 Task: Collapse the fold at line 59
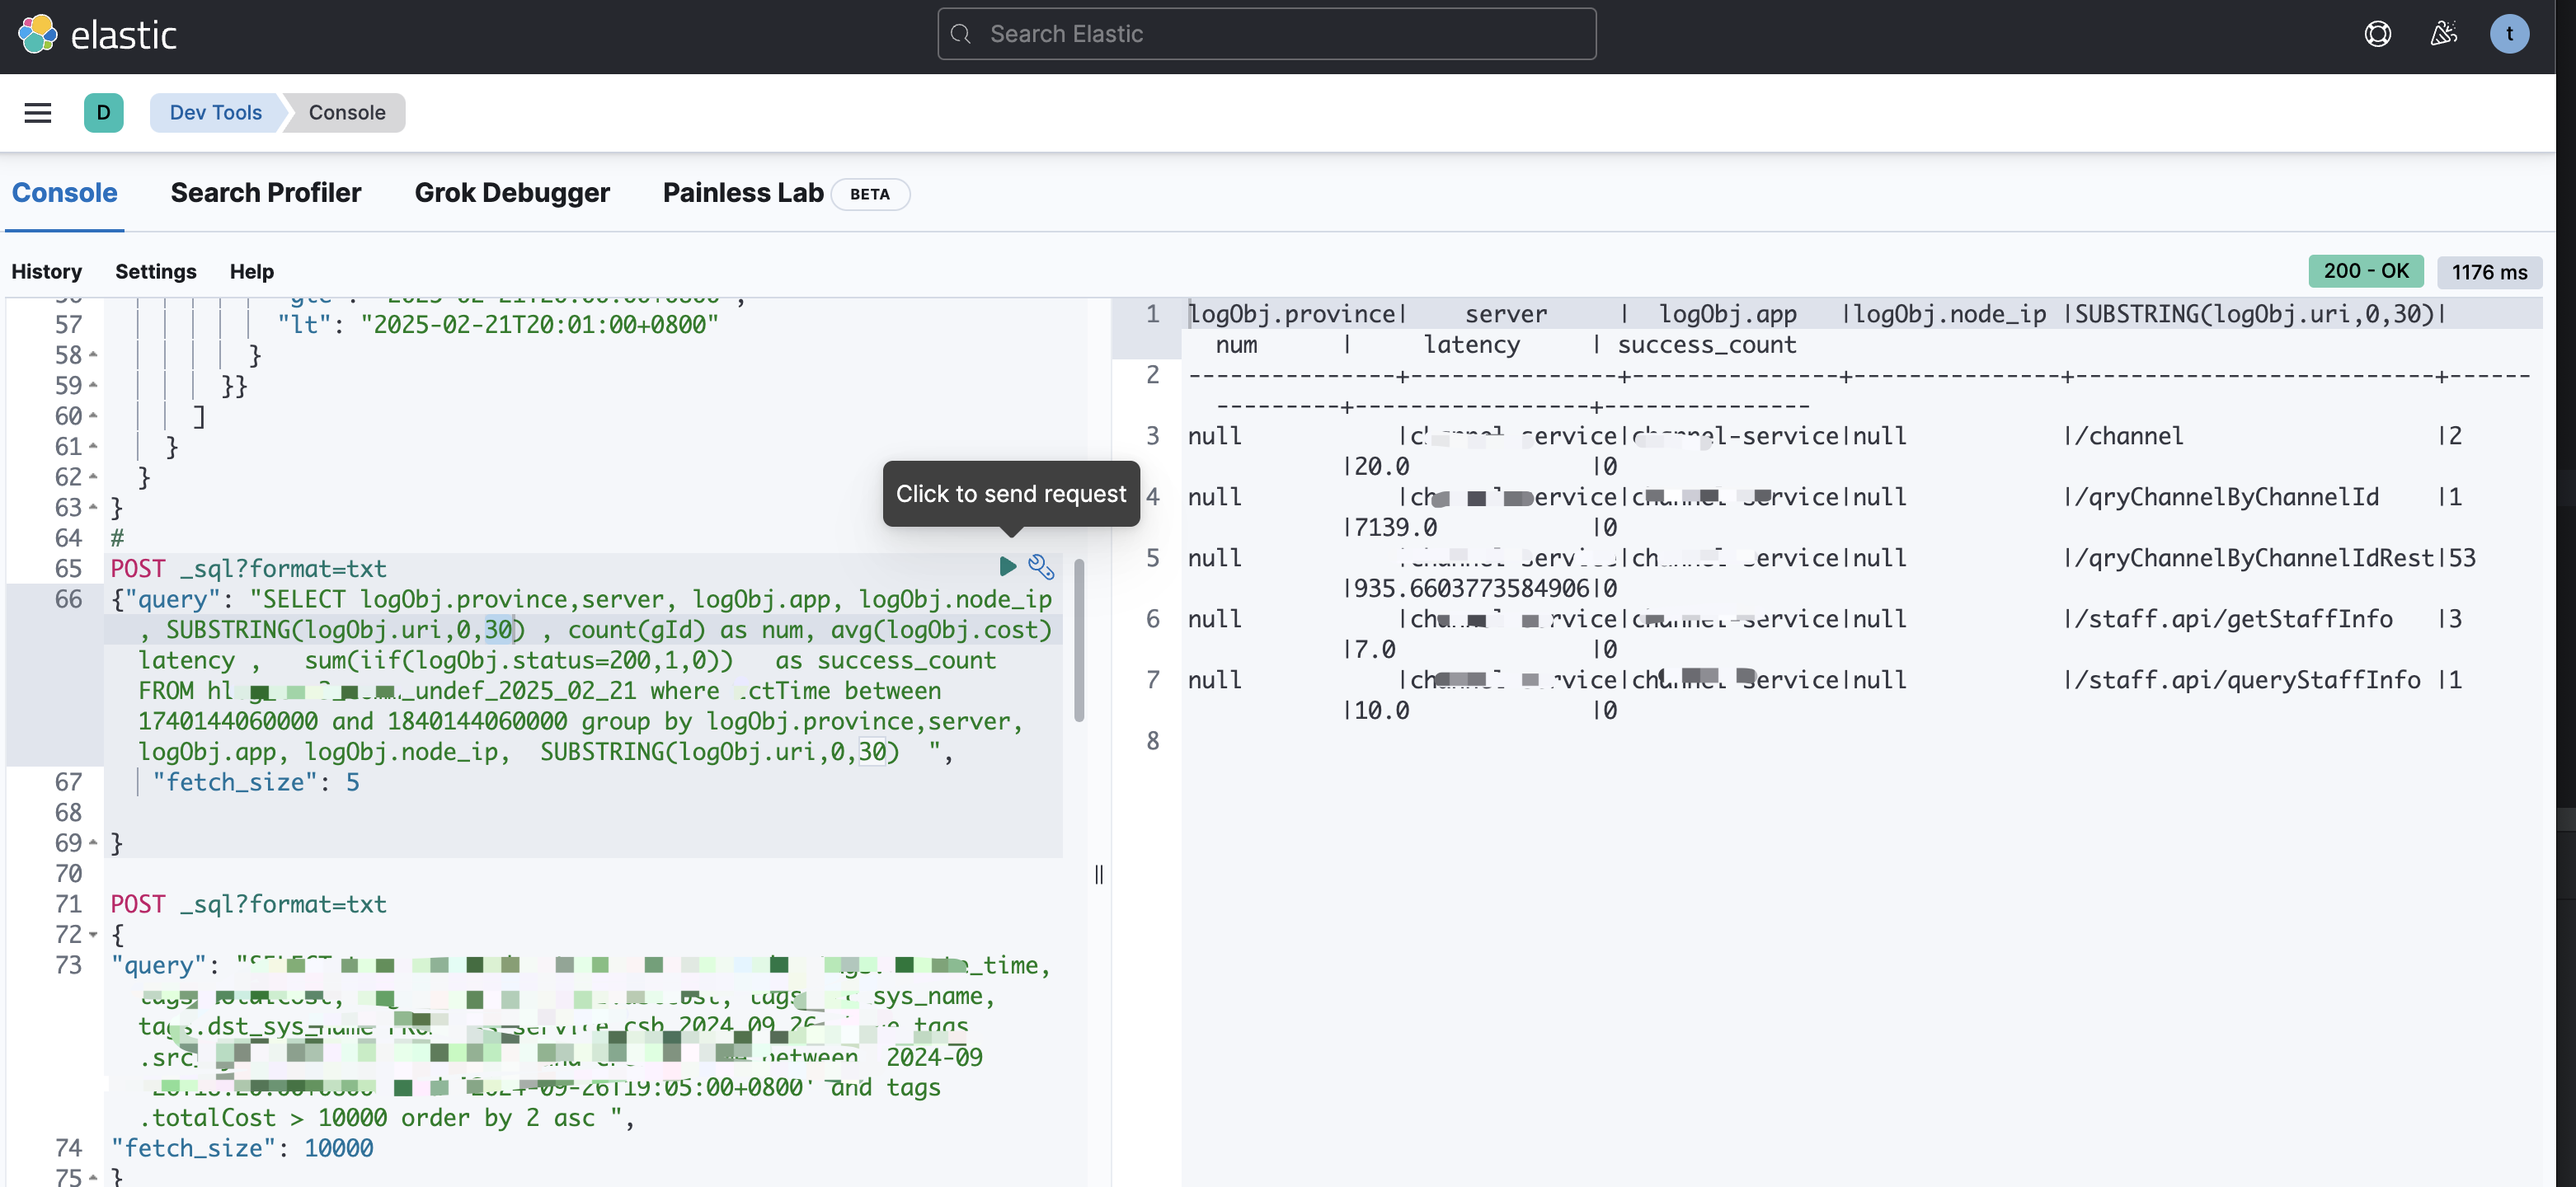pos(93,385)
